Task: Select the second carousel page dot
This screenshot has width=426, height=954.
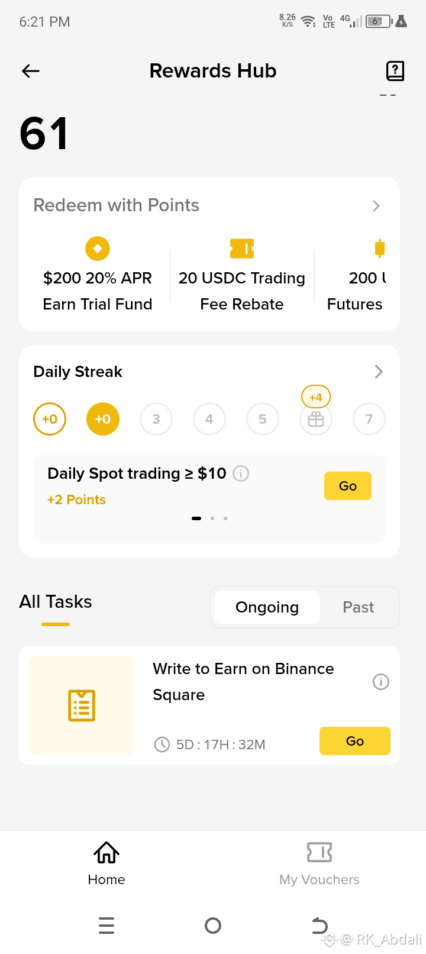Action: pyautogui.click(x=212, y=518)
